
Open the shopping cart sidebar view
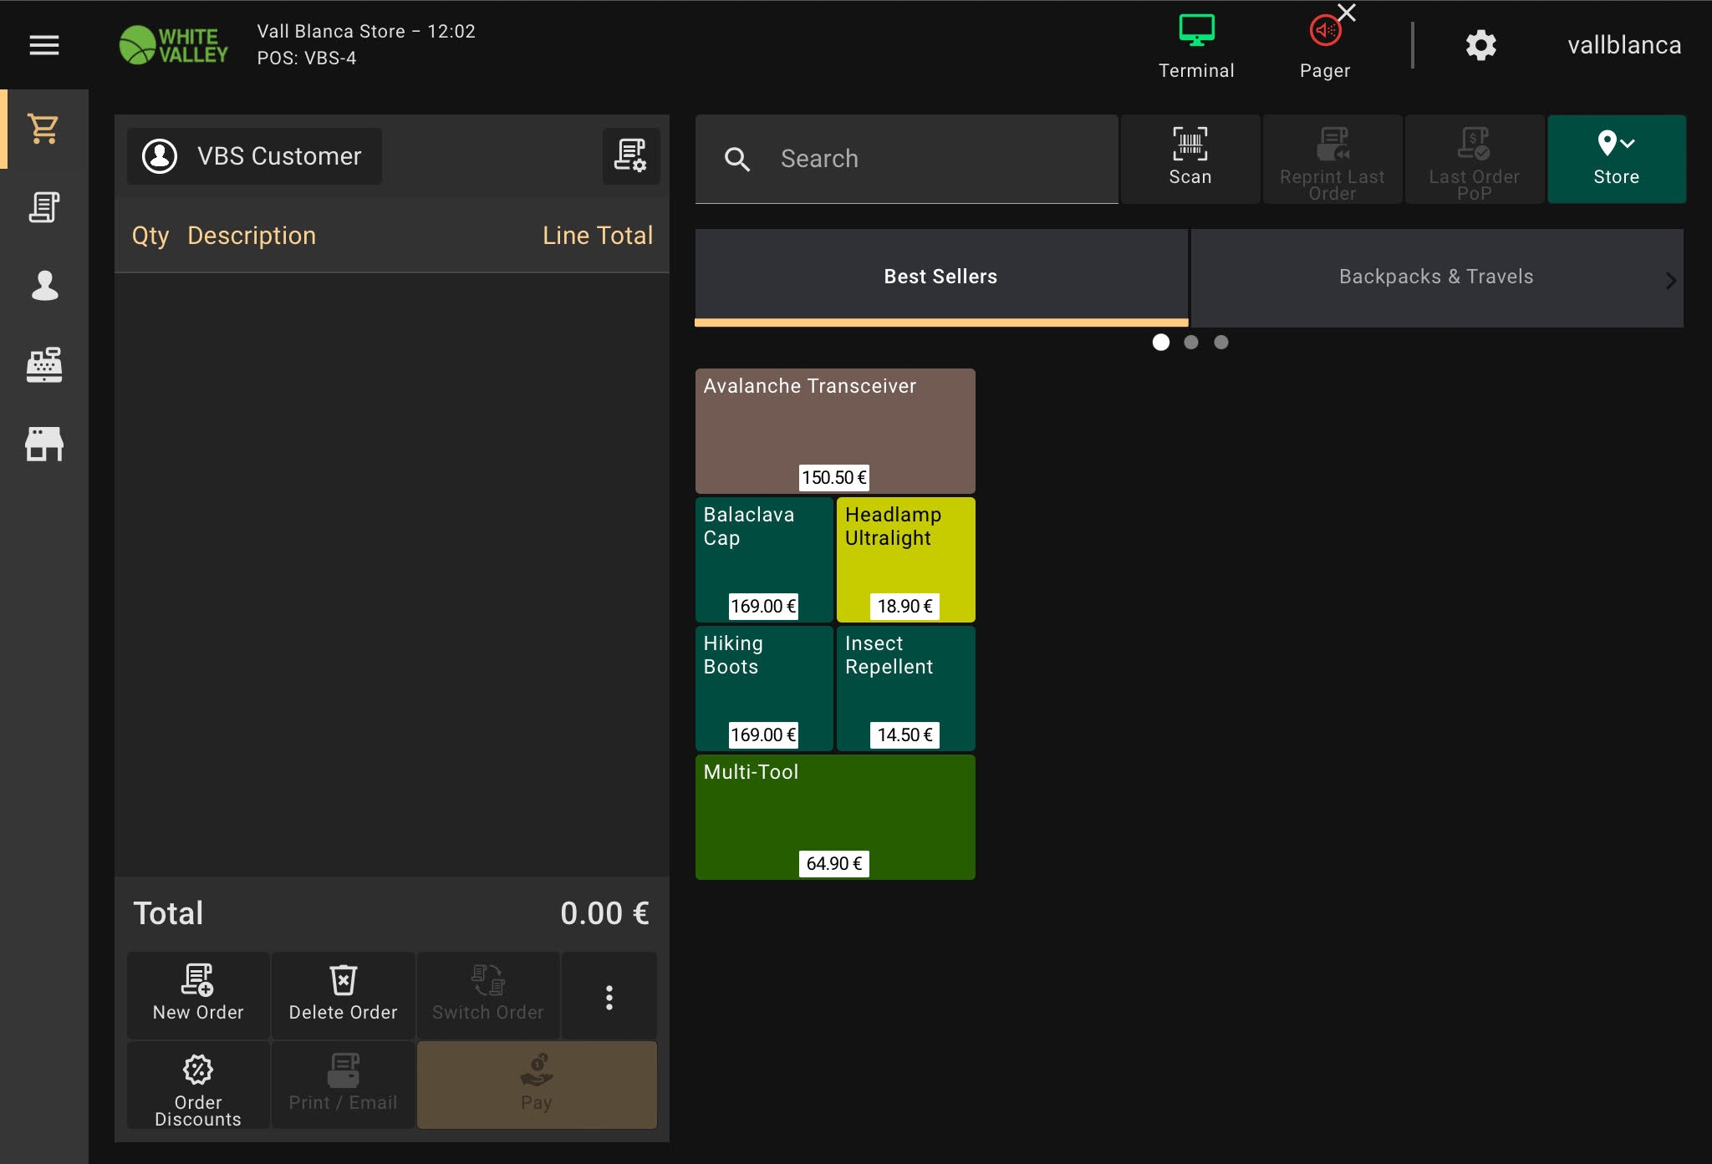(43, 129)
